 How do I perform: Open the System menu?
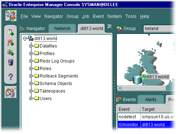[x=114, y=16]
